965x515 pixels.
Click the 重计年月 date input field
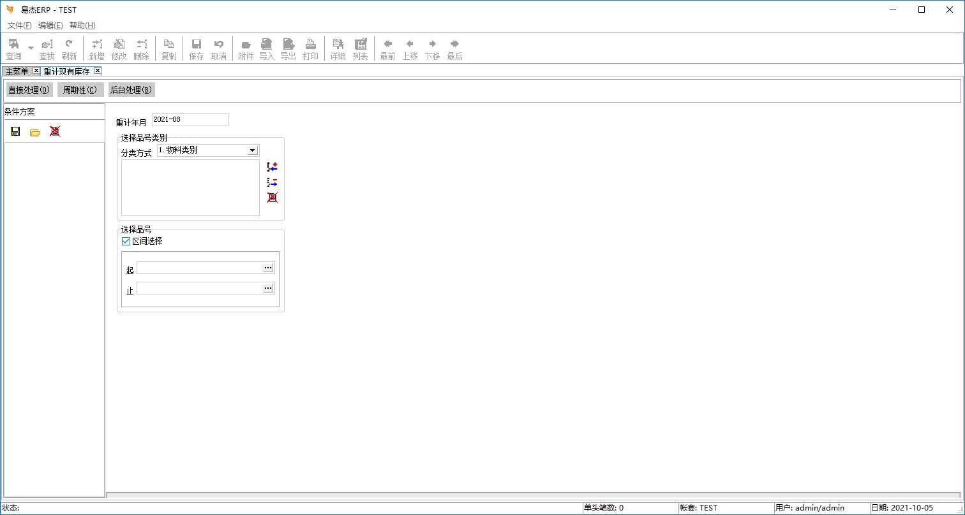(x=190, y=120)
